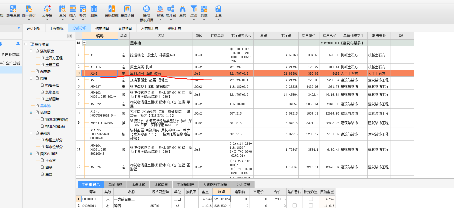Switch to the 措施项目 tab
The image size is (454, 208).
tap(102, 28)
